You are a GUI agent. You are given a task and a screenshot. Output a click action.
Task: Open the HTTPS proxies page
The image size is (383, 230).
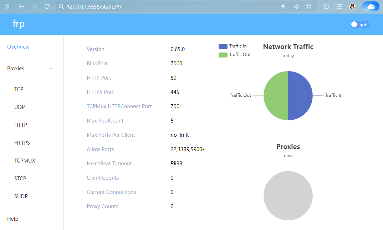22,143
